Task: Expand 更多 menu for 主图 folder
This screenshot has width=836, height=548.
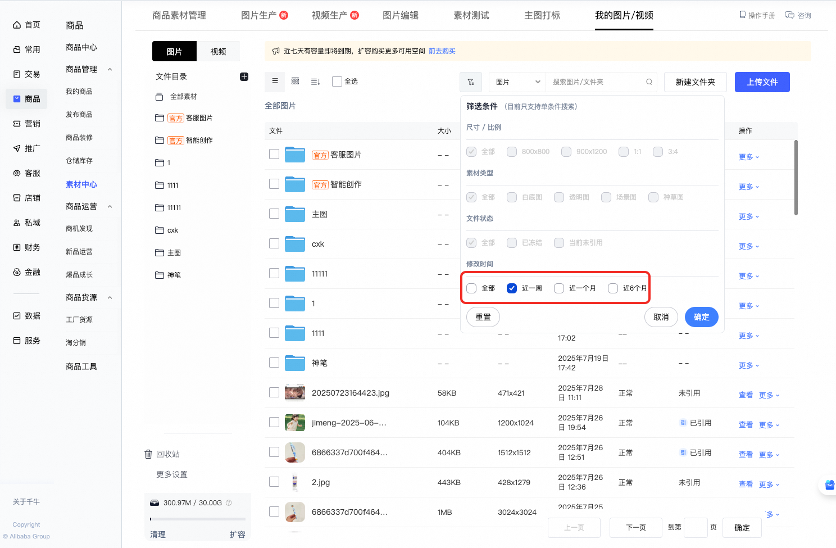Action: 749,216
